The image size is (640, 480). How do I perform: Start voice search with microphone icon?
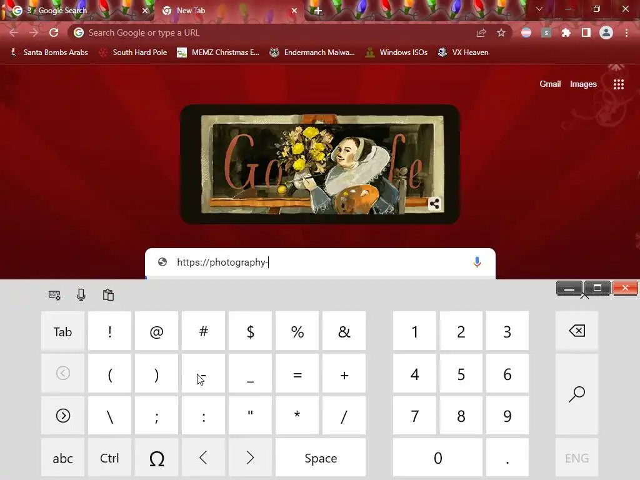[x=477, y=262]
